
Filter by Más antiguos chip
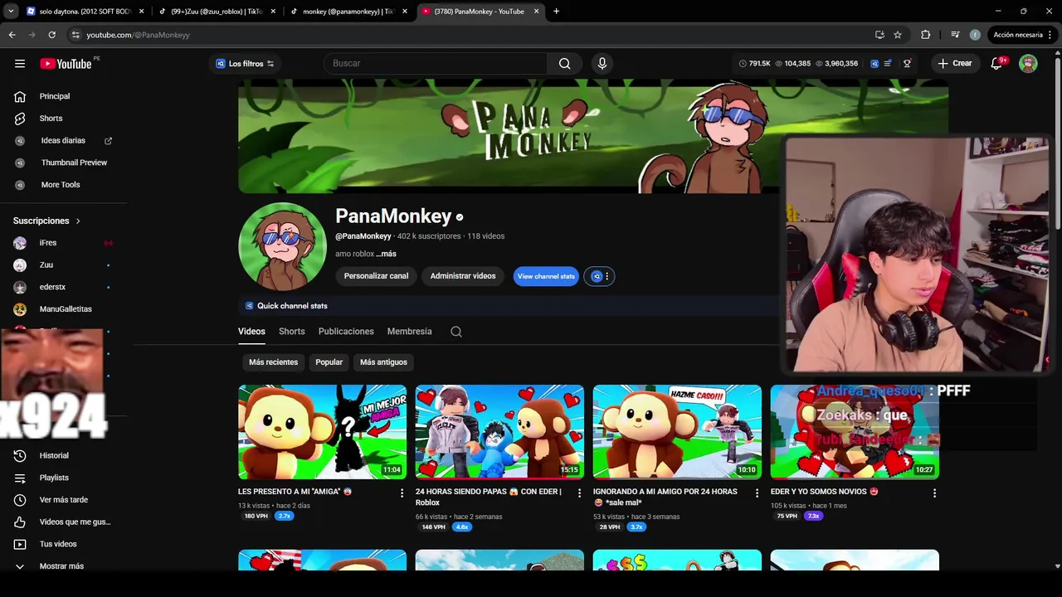point(383,362)
